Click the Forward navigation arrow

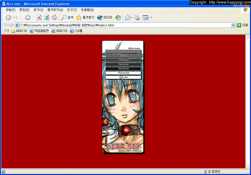[x=28, y=18]
